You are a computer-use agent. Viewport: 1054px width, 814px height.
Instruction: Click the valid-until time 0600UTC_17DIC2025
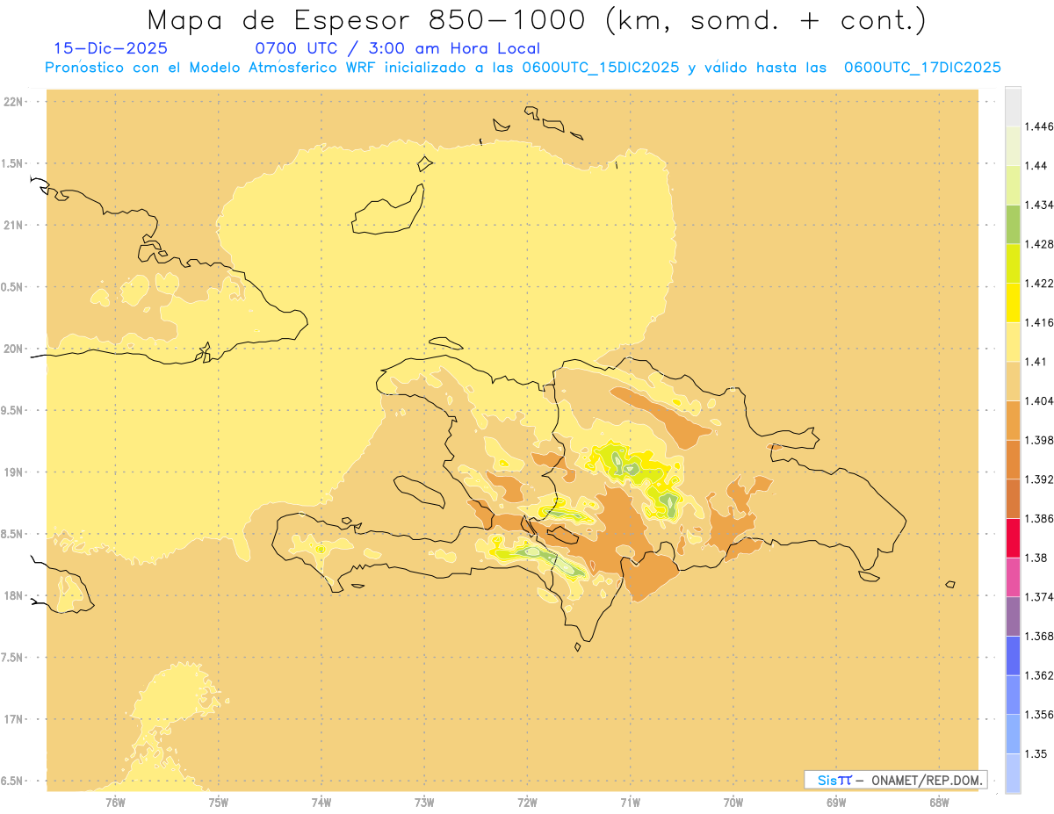pos(922,68)
